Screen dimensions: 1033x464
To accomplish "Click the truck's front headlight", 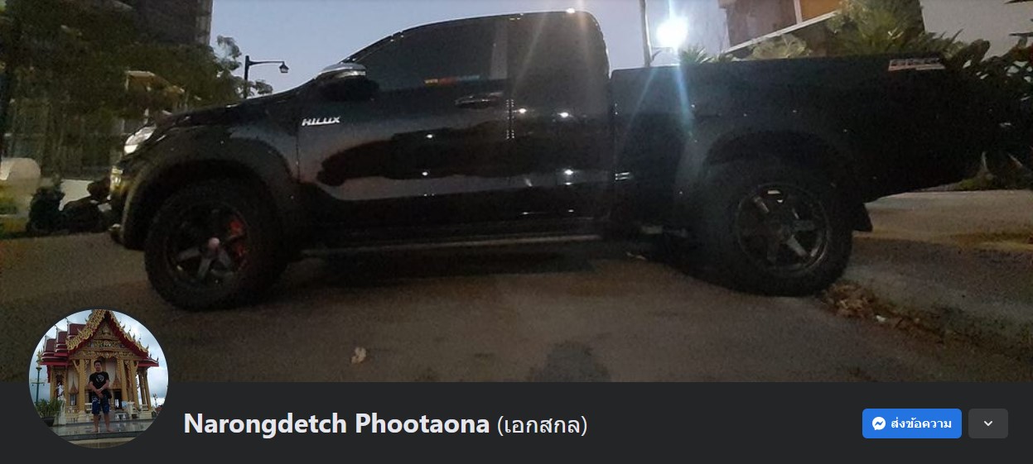I will (138, 140).
